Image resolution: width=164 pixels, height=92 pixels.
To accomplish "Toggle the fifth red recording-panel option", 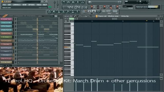I will (x=117, y=7).
